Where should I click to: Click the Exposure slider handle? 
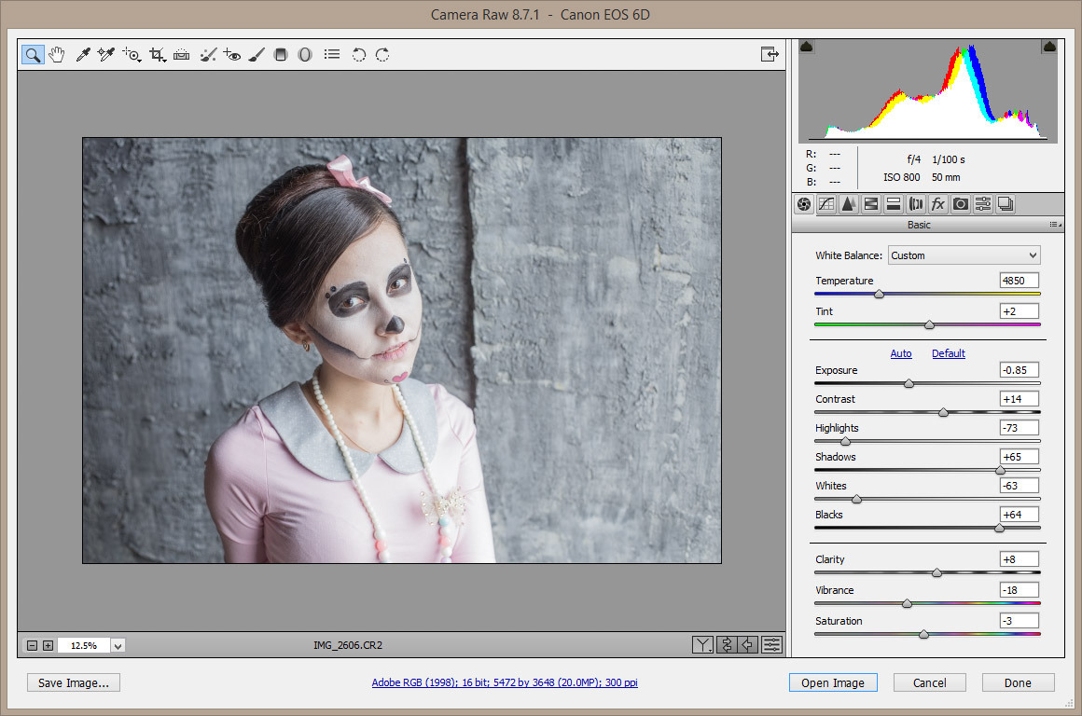[909, 383]
